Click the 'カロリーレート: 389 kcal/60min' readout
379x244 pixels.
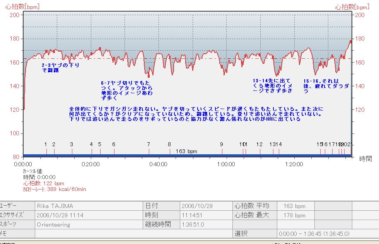55,189
